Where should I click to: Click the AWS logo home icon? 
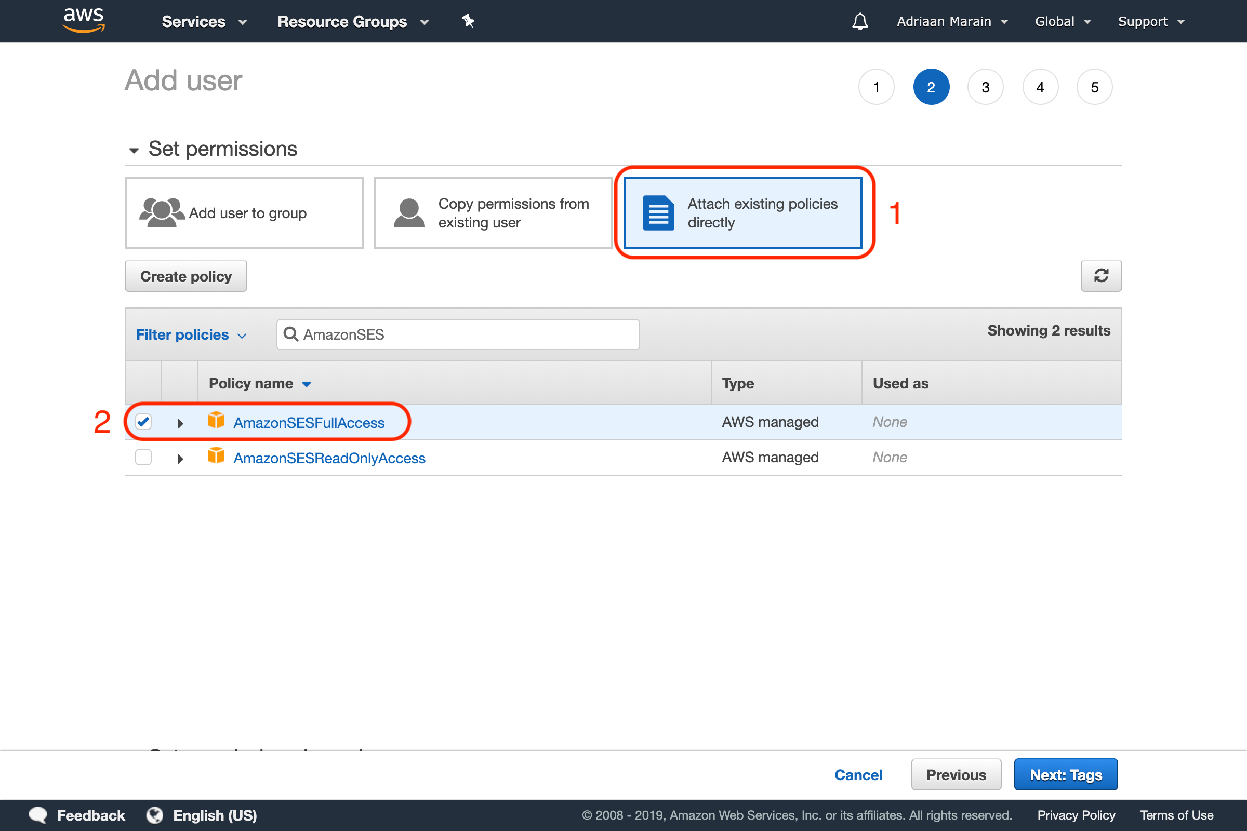click(84, 20)
